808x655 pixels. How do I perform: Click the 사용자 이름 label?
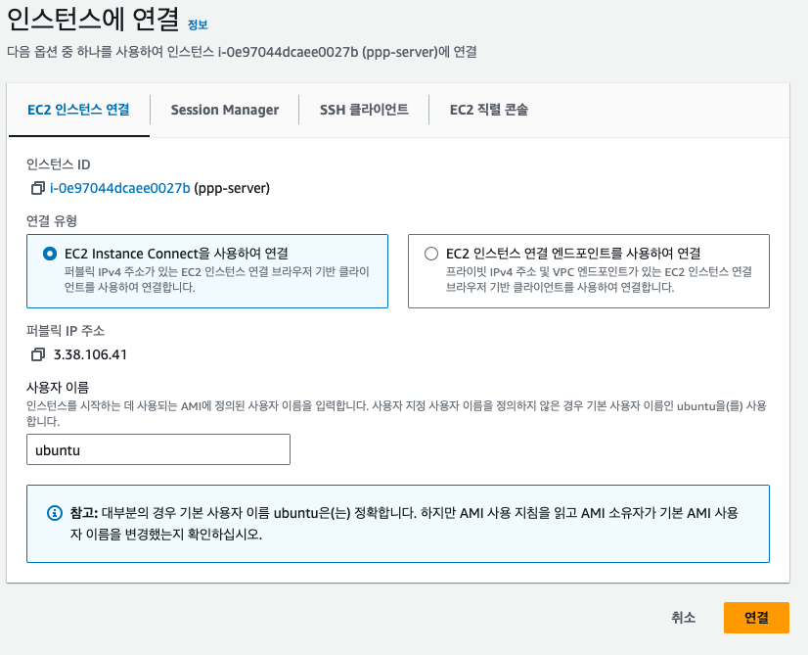tap(58, 387)
